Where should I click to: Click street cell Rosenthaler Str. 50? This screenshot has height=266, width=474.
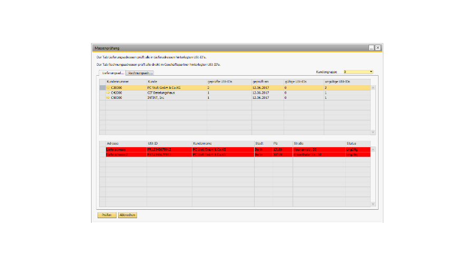click(x=319, y=155)
